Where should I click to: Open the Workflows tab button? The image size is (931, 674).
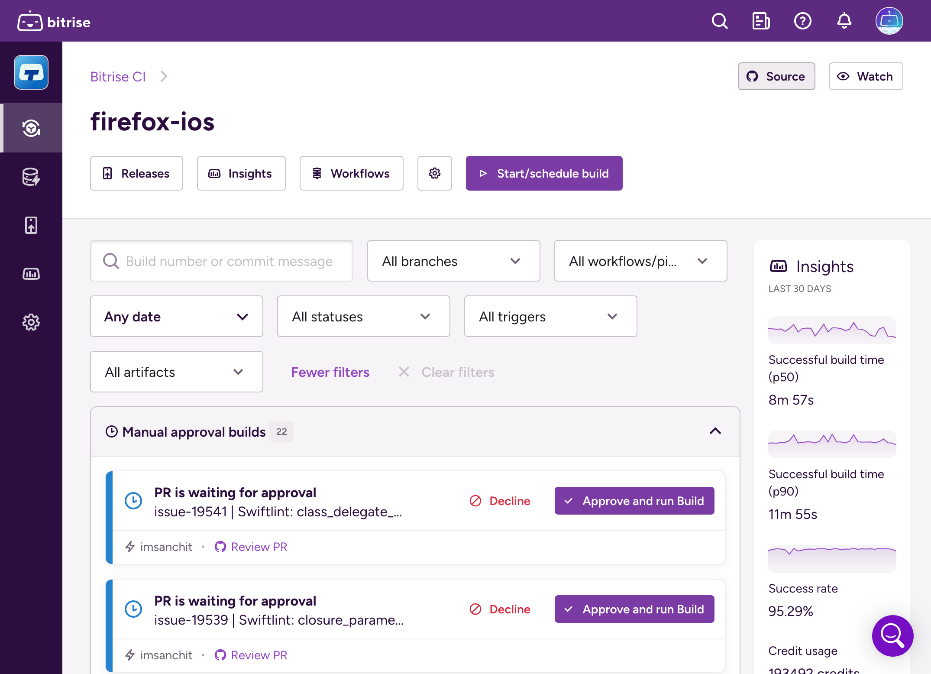point(351,173)
